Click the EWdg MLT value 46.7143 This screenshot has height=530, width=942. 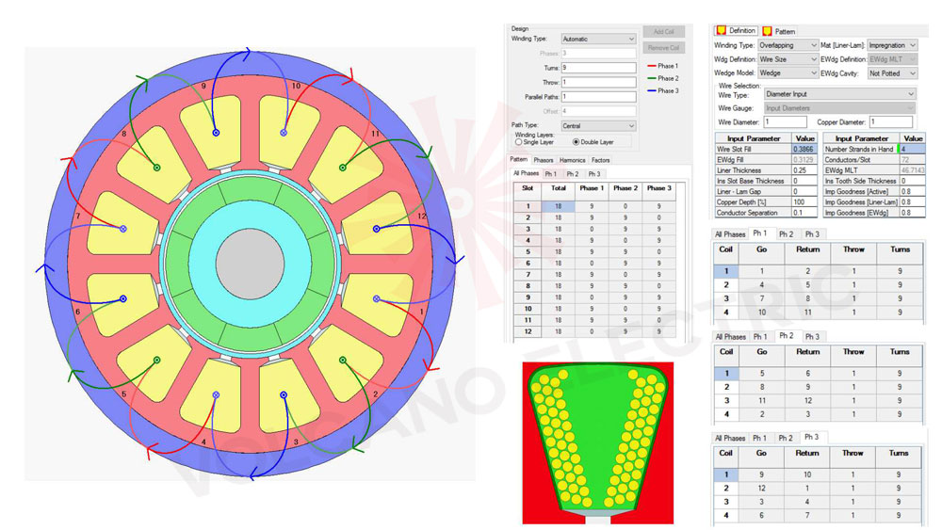click(913, 170)
